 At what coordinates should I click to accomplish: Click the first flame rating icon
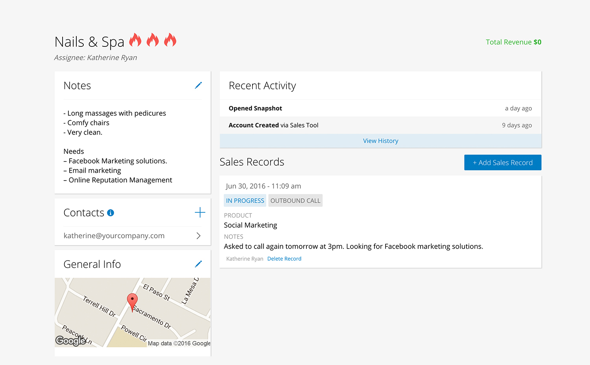coord(136,40)
